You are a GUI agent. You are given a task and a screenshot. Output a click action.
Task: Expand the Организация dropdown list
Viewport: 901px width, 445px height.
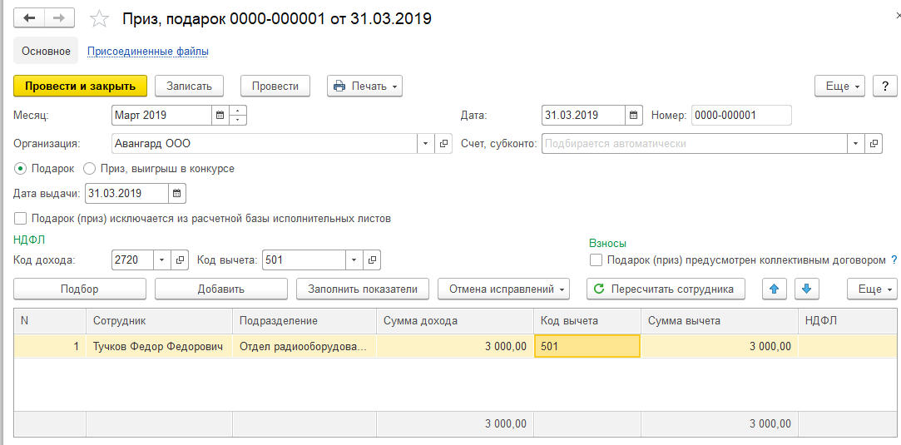[426, 144]
